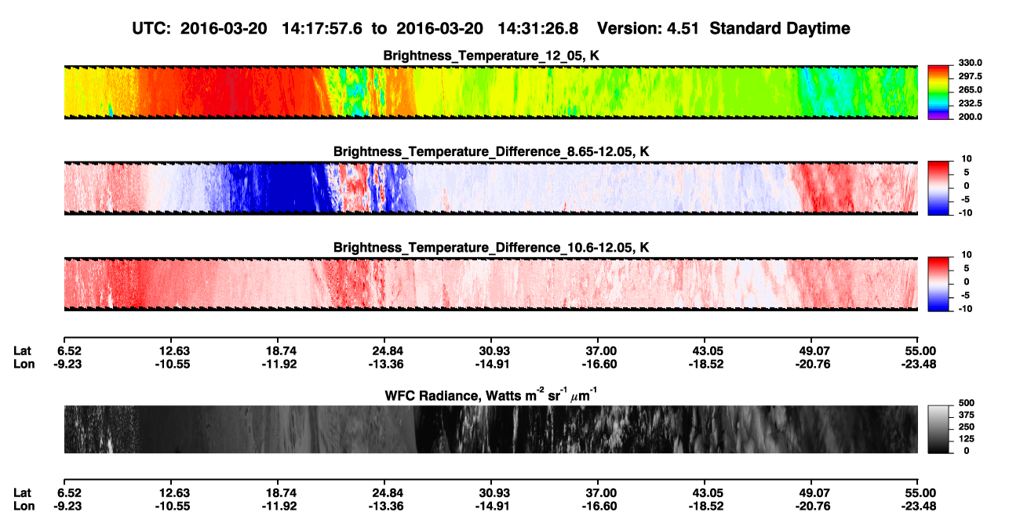The image size is (1020, 523).
Task: Click latitude 6.52 on the axis above WFC panel
Action: 69,351
